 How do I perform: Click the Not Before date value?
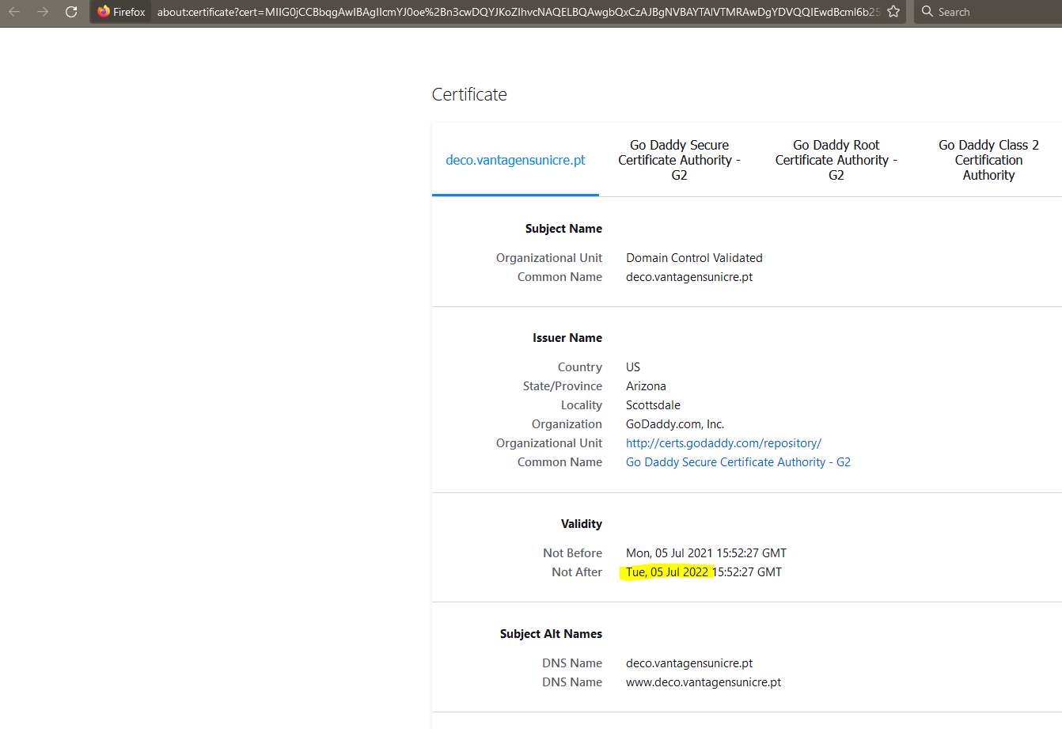(706, 553)
